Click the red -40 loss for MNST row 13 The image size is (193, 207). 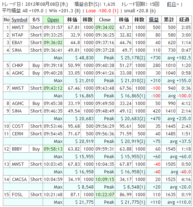point(157,164)
